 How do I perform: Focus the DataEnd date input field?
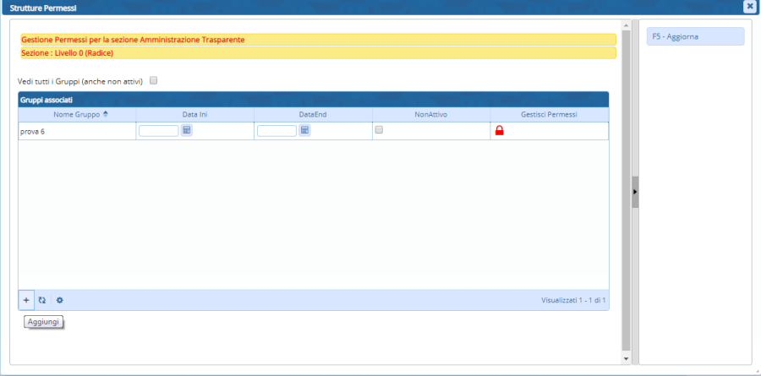[x=276, y=131]
